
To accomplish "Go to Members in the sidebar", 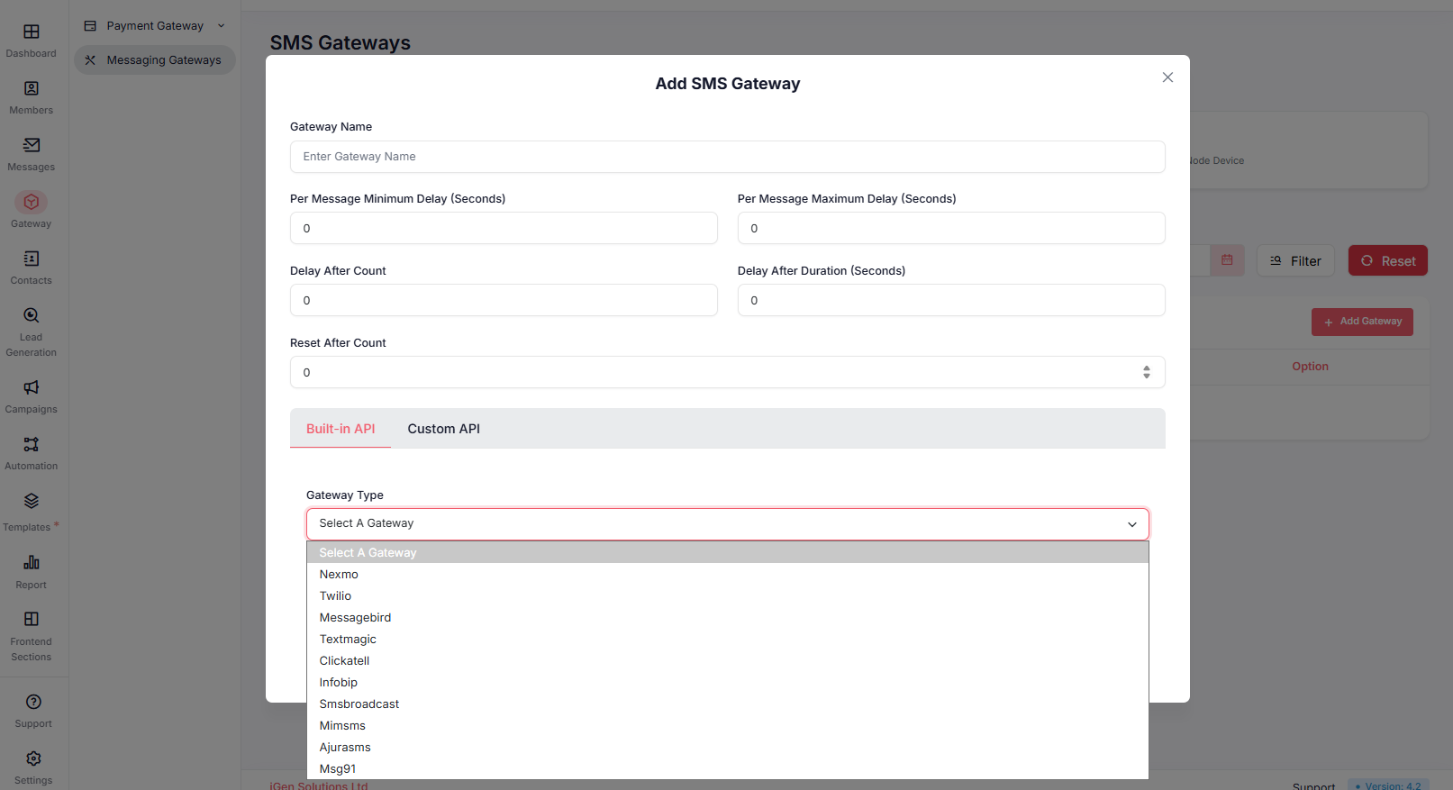I will (32, 89).
